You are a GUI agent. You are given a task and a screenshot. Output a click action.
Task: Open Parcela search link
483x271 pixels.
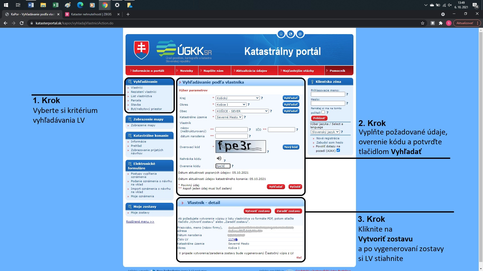pos(136,100)
